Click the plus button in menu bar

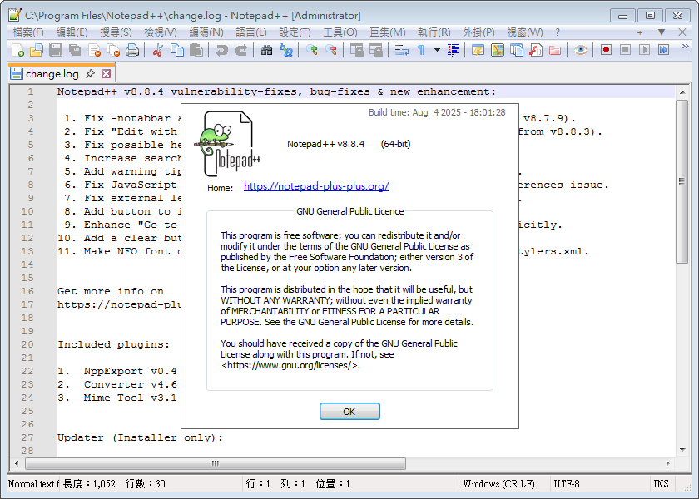click(640, 32)
